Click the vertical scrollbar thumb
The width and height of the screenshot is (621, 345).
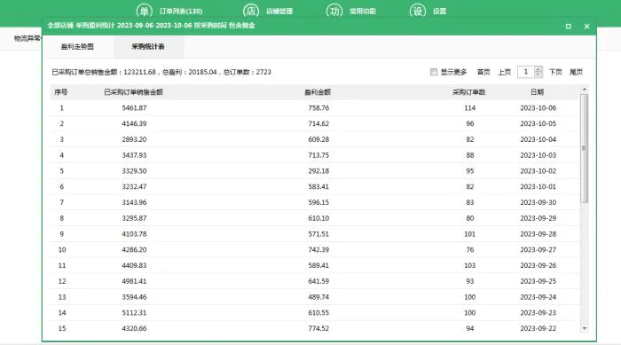pyautogui.click(x=584, y=148)
